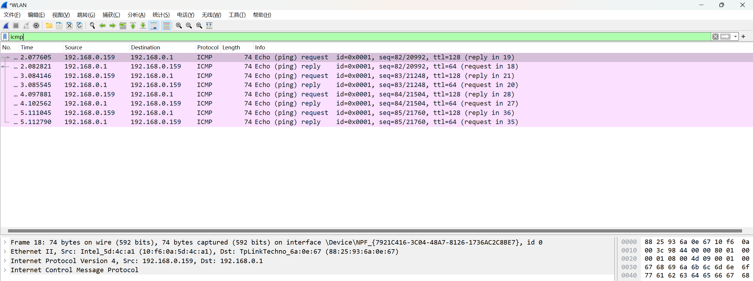Open the 帮助(H) menu
Viewport: 753px width, 281px height.
coord(262,15)
